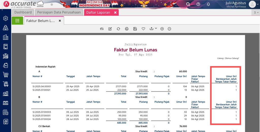Click invoice SI.2025.04.00001
The width and height of the screenshot is (260, 132).
click(42, 86)
